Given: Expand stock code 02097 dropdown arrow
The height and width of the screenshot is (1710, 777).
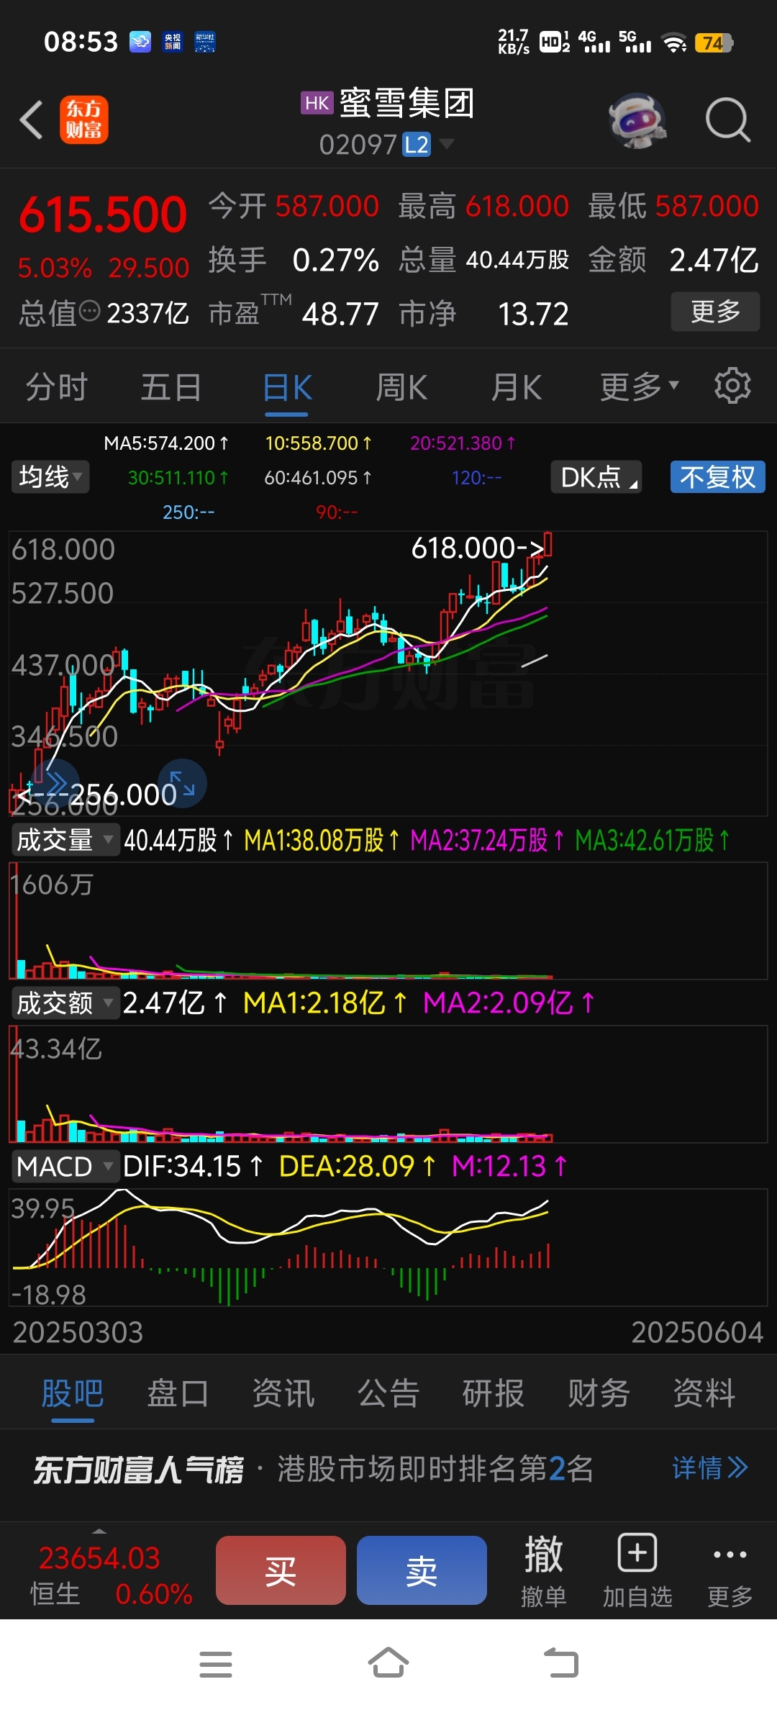Looking at the screenshot, I should [446, 144].
